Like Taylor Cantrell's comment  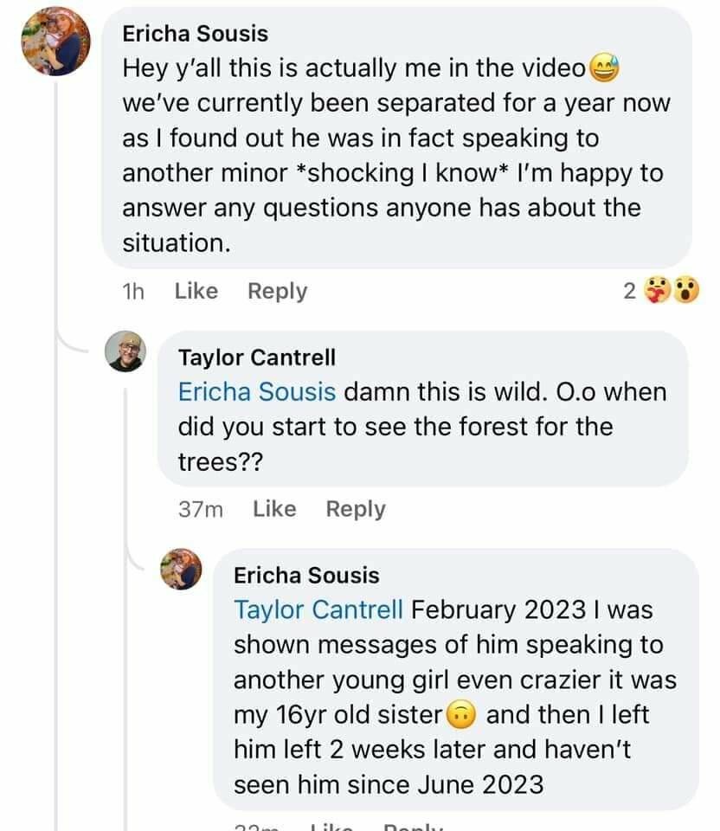(274, 509)
